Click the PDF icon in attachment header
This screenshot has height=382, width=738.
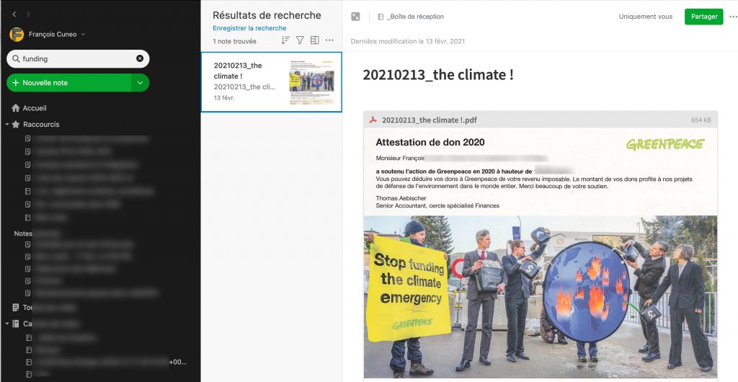373,120
